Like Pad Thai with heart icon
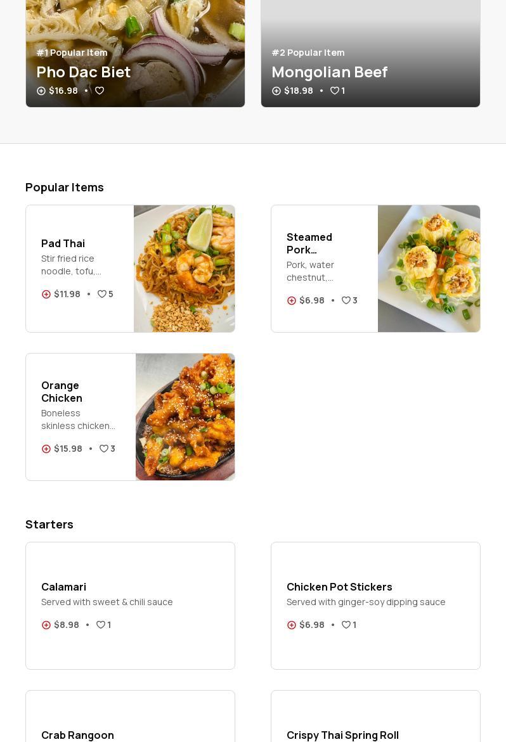506x742 pixels. click(101, 295)
